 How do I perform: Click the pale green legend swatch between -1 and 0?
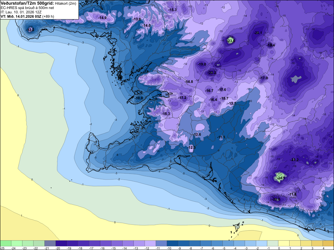tap(273, 243)
